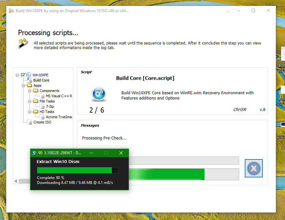Click the blue gear Core script icon
The image size is (285, 220).
pos(99,94)
